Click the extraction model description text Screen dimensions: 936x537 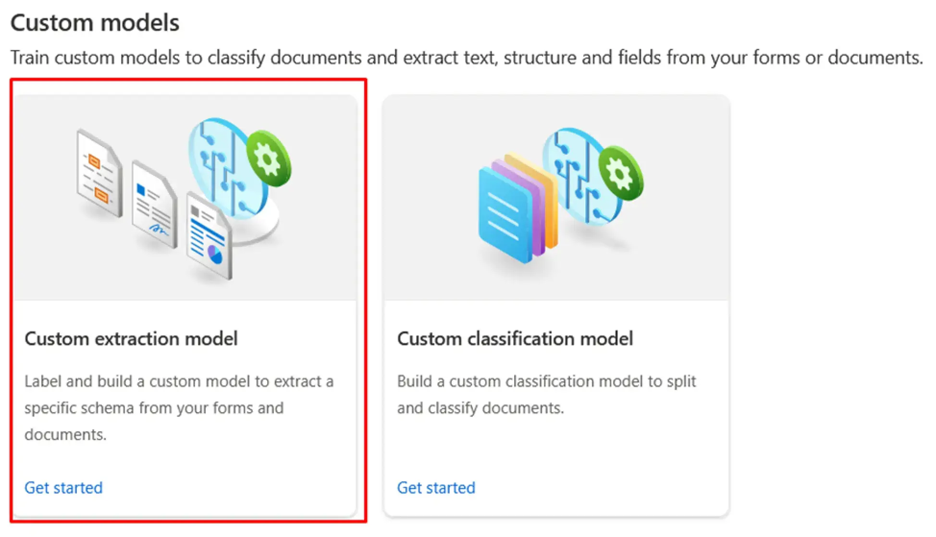(x=179, y=408)
